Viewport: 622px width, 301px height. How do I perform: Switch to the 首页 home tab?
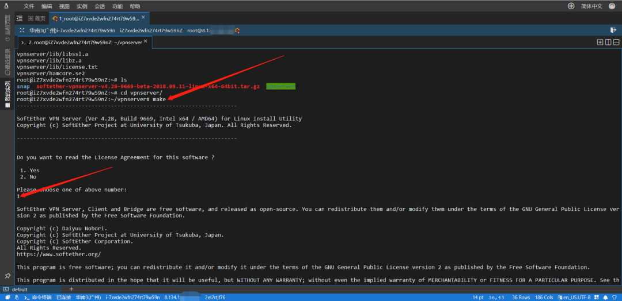click(36, 18)
